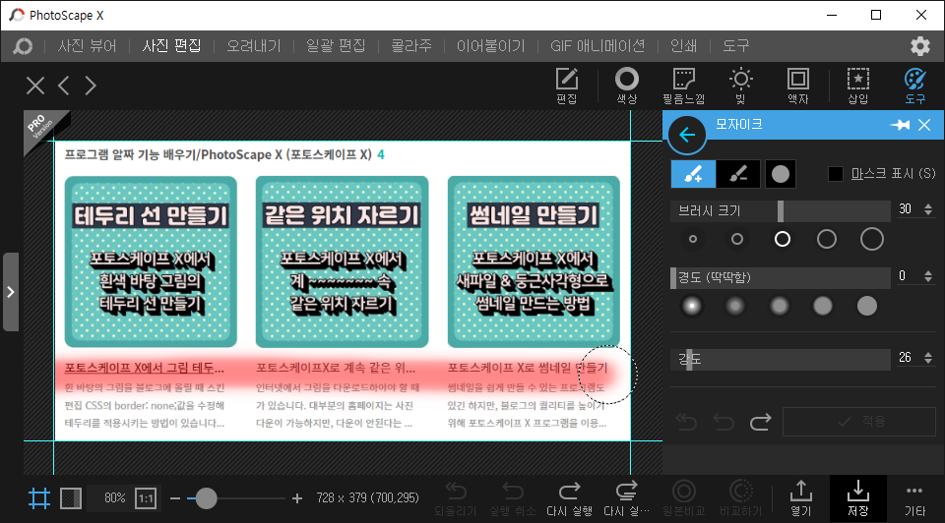Image resolution: width=945 pixels, height=523 pixels.
Task: Open the 일괄 편집 tab
Action: click(336, 46)
